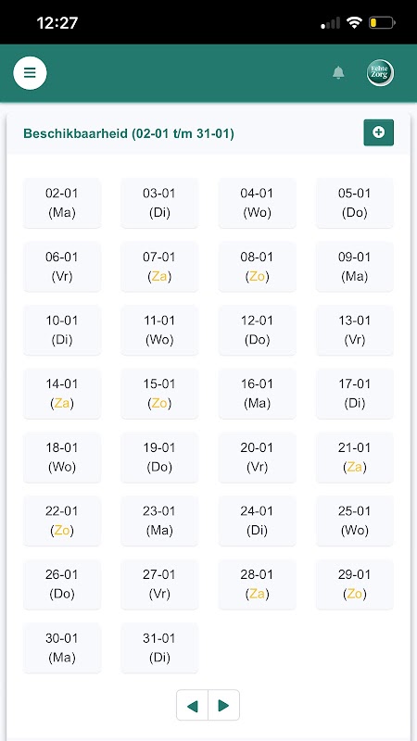
Task: Select date 31-01 (Di)
Action: coord(159,647)
